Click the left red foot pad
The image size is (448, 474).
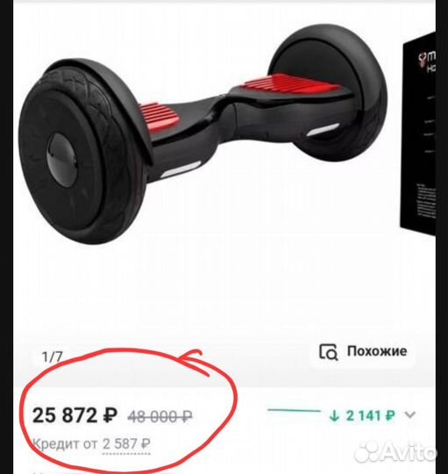pos(160,117)
